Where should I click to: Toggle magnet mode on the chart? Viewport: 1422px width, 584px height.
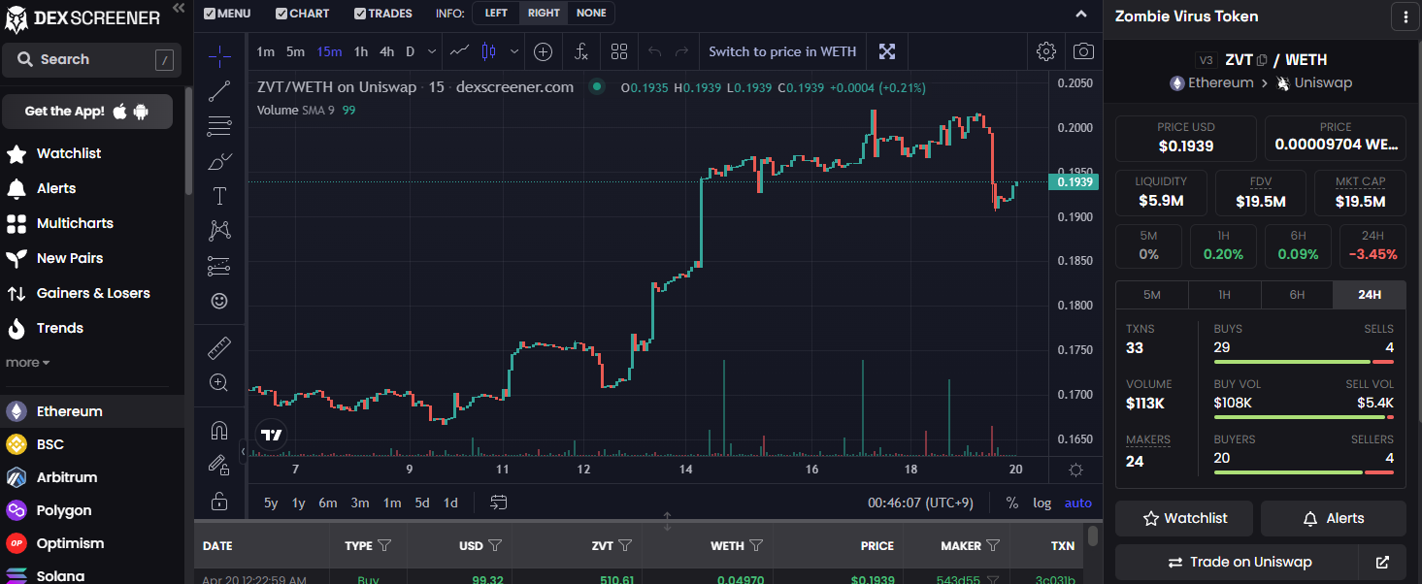[x=219, y=430]
